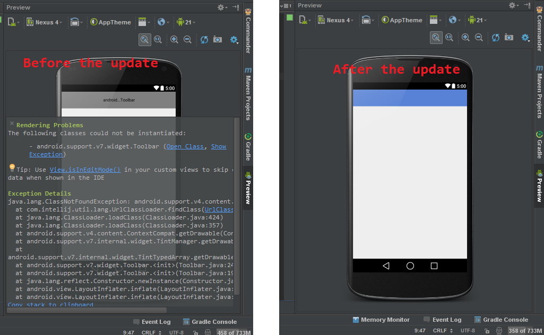Click CRLF line separator in left status bar
This screenshot has height=335, width=544.
151,332
